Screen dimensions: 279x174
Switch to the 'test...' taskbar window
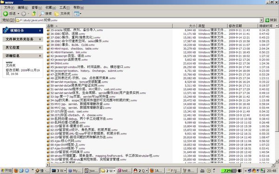[124, 171]
